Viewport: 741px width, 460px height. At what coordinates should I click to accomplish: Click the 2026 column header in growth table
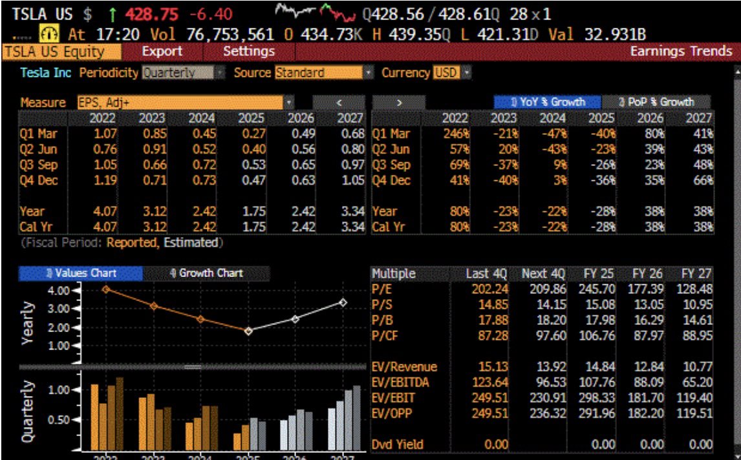pos(650,118)
